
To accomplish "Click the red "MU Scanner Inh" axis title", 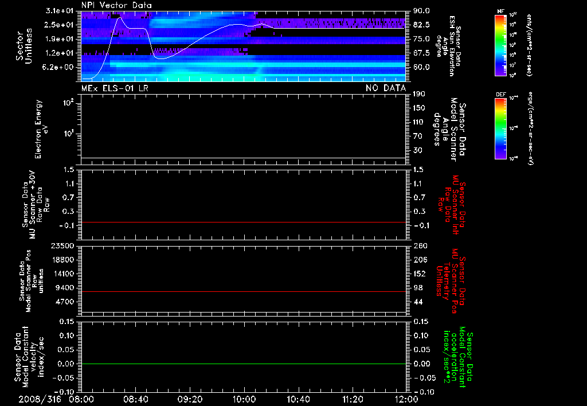I will pos(451,205).
